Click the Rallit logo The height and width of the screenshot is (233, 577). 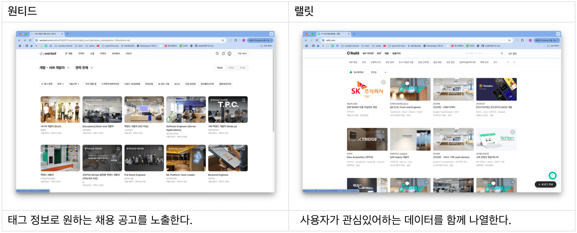[x=353, y=53]
